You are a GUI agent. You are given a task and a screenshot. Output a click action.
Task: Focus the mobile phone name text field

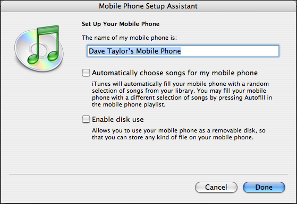pyautogui.click(x=183, y=51)
